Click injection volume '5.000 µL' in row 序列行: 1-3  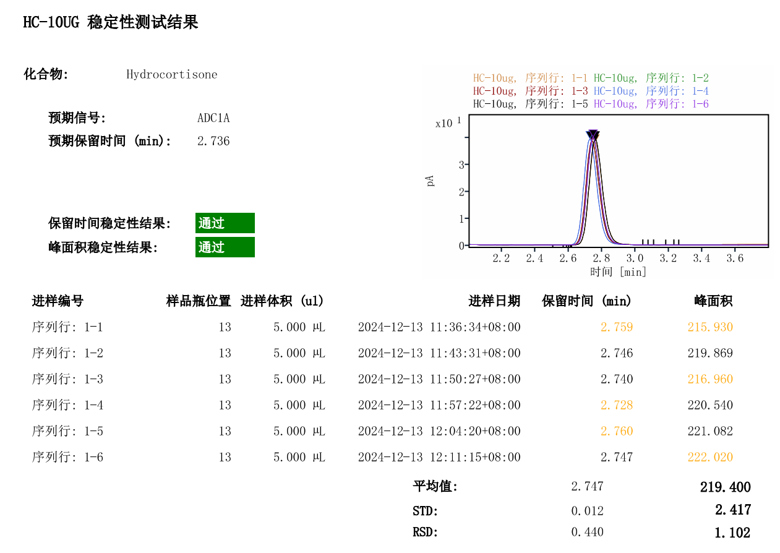pos(299,379)
